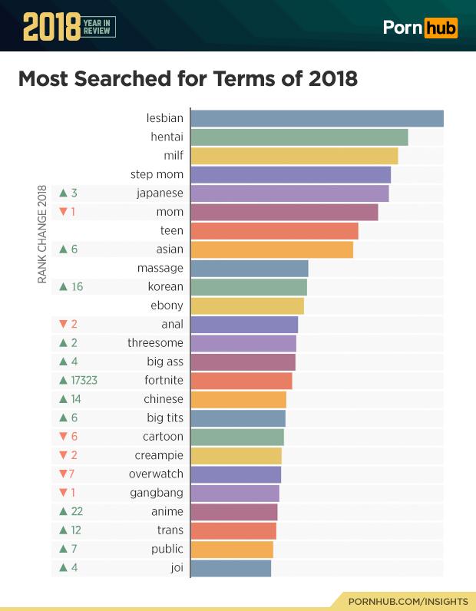Open the PORNHUB.COM/INSIGHTS link
476x611 pixels.
(408, 601)
